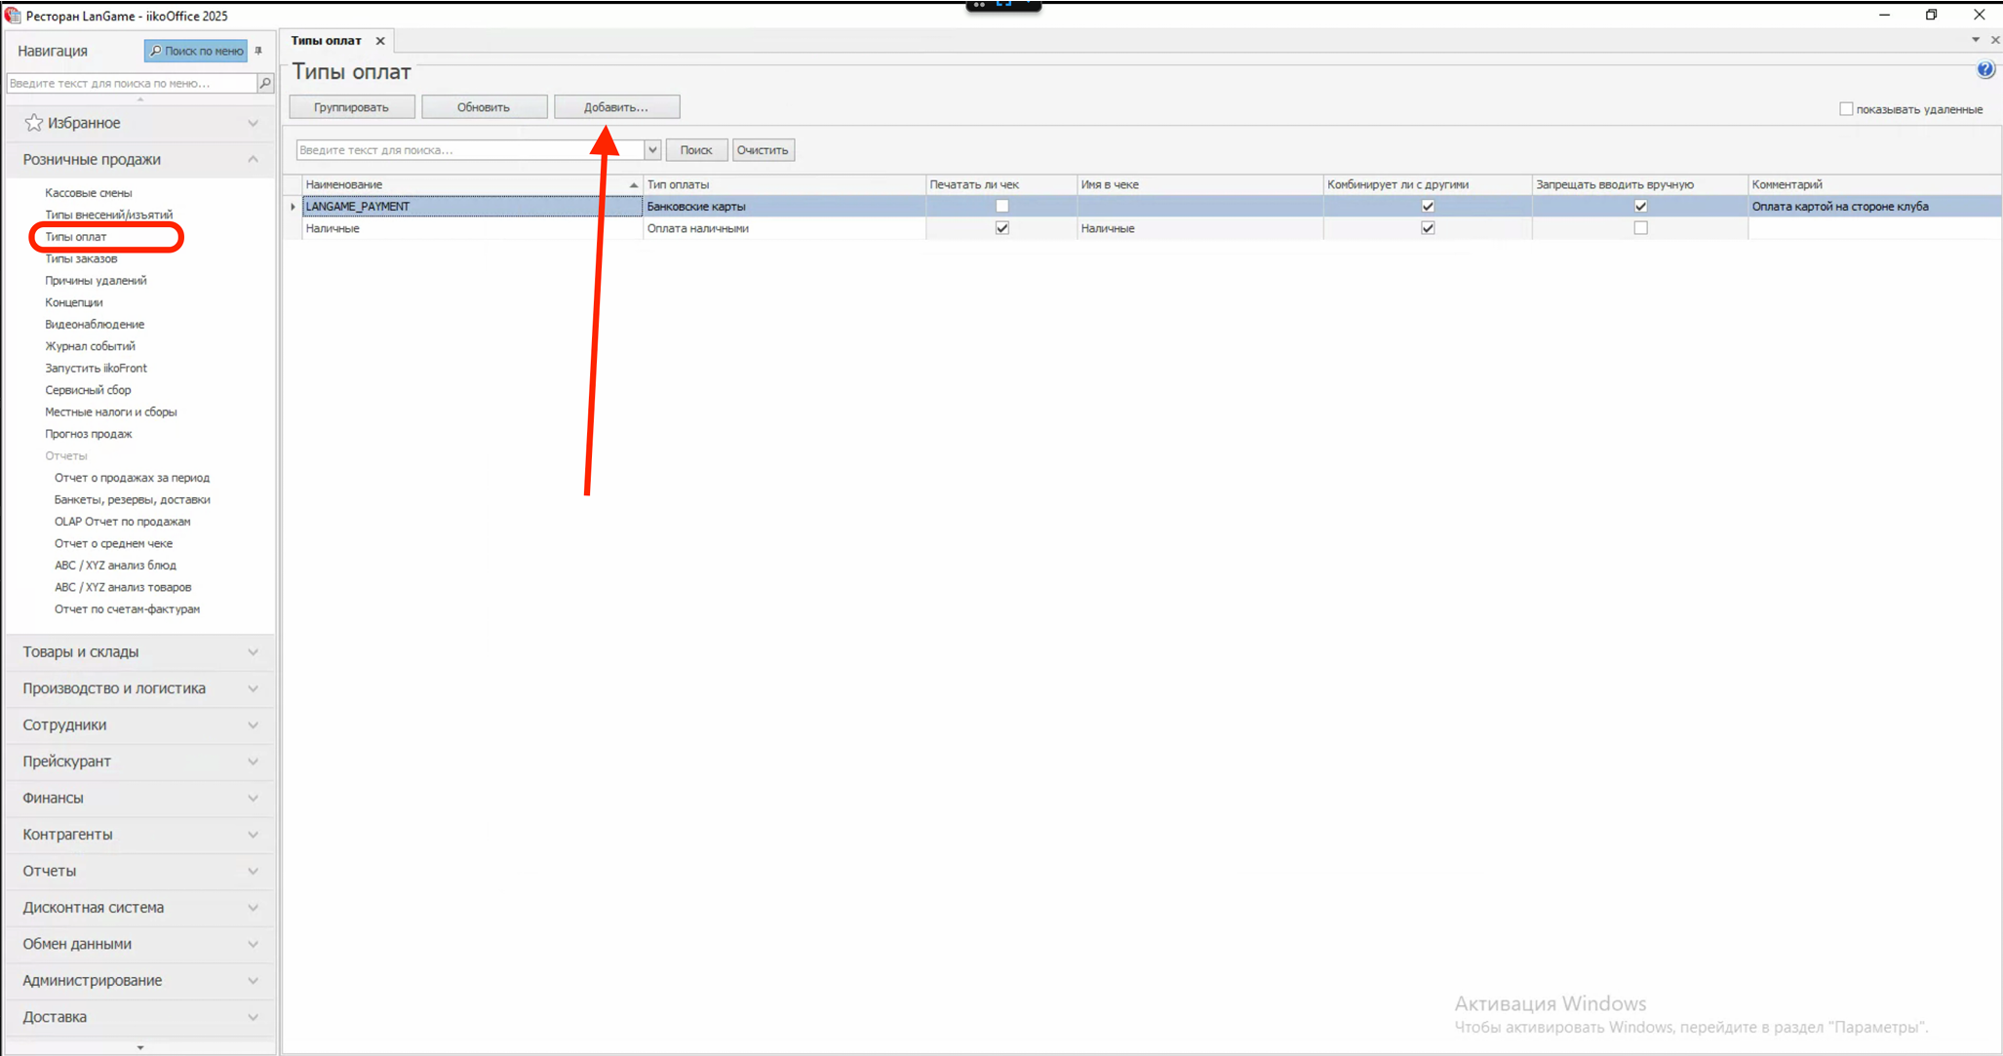This screenshot has width=2003, height=1056.
Task: Click the pin icon beside Поиск по меню
Action: [258, 51]
